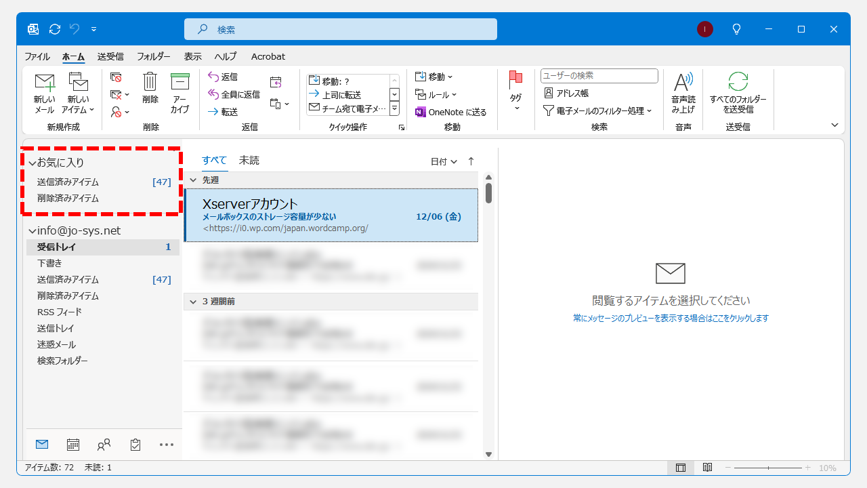This screenshot has height=488, width=867.
Task: Switch to the Calendar view icon
Action: [72, 444]
